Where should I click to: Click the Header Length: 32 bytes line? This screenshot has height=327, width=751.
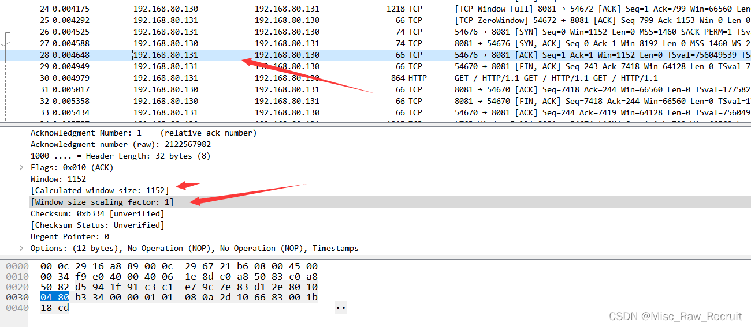pos(121,156)
